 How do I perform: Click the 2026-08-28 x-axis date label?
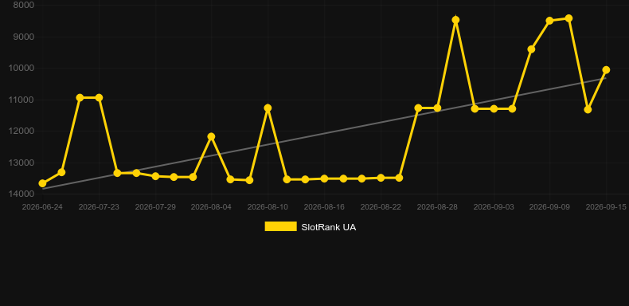(437, 207)
